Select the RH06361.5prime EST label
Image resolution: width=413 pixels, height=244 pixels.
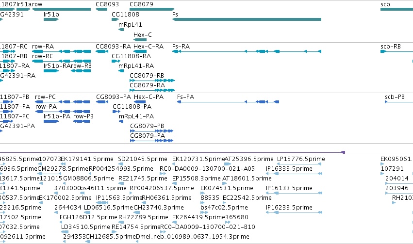click(x=167, y=198)
